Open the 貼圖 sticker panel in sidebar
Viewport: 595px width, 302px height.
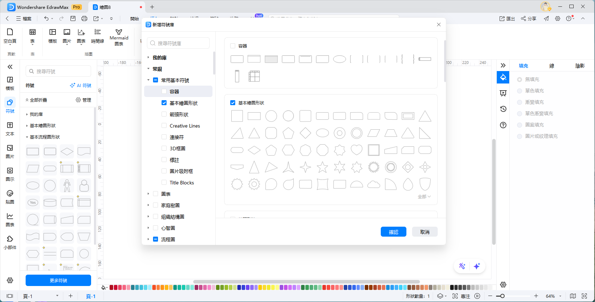click(x=10, y=197)
